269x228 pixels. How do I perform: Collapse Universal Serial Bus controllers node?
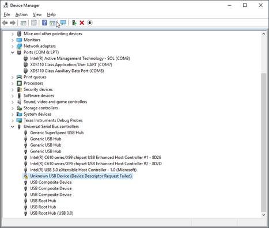click(13, 127)
